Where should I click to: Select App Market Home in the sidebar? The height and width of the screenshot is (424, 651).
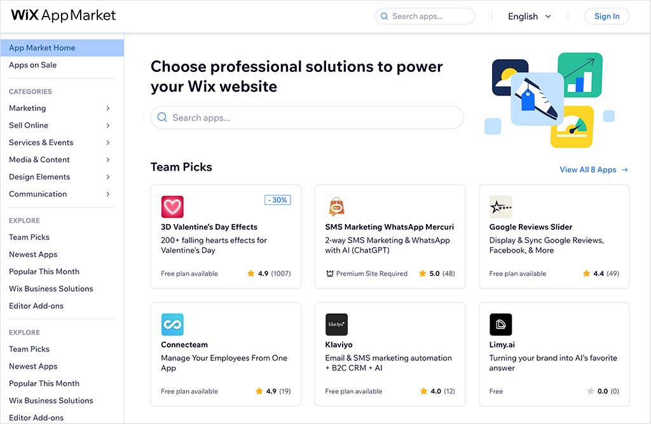41,47
